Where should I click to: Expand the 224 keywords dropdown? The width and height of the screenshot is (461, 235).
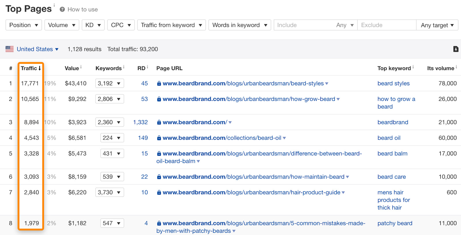coord(112,138)
